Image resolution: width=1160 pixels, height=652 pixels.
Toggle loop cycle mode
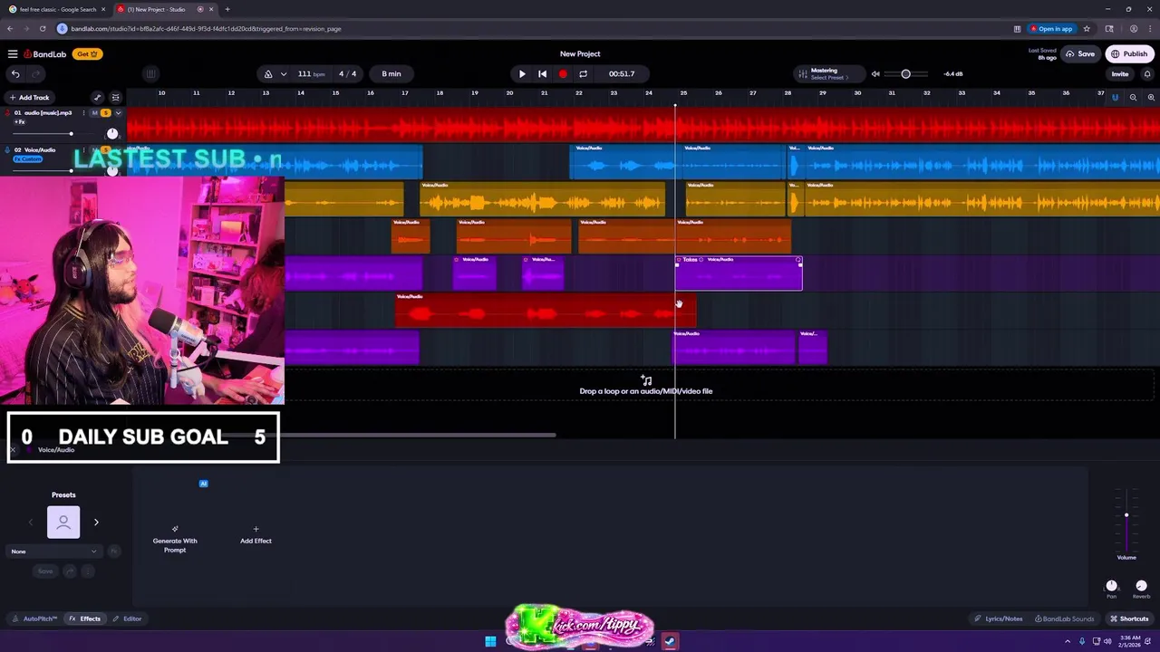pos(583,74)
